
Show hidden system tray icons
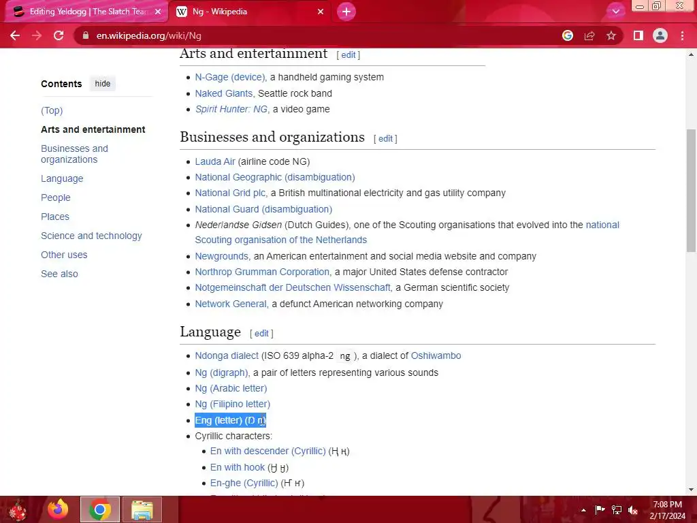point(583,510)
